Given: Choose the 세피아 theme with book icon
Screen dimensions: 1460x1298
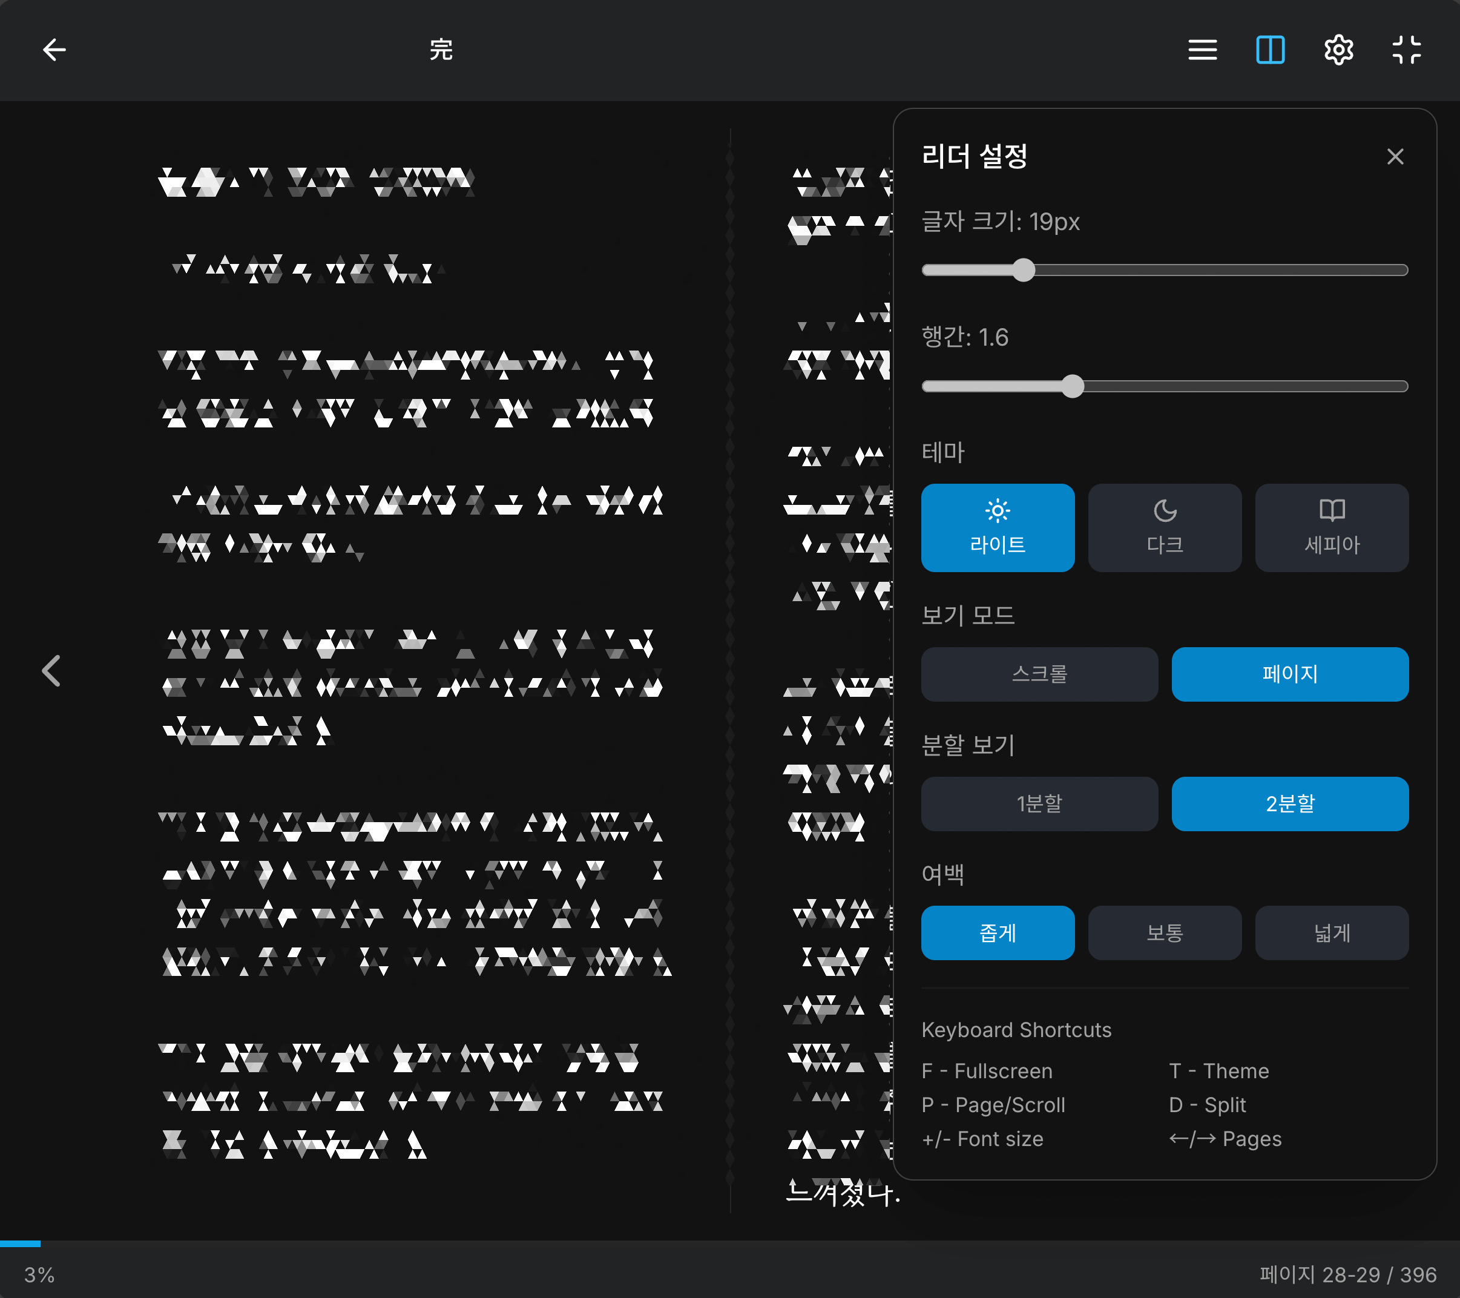Looking at the screenshot, I should tap(1332, 527).
